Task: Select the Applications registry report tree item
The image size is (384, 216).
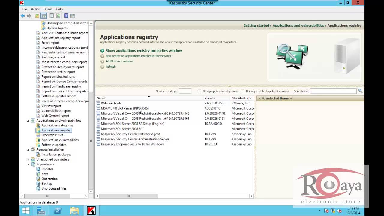Action: pos(61,38)
